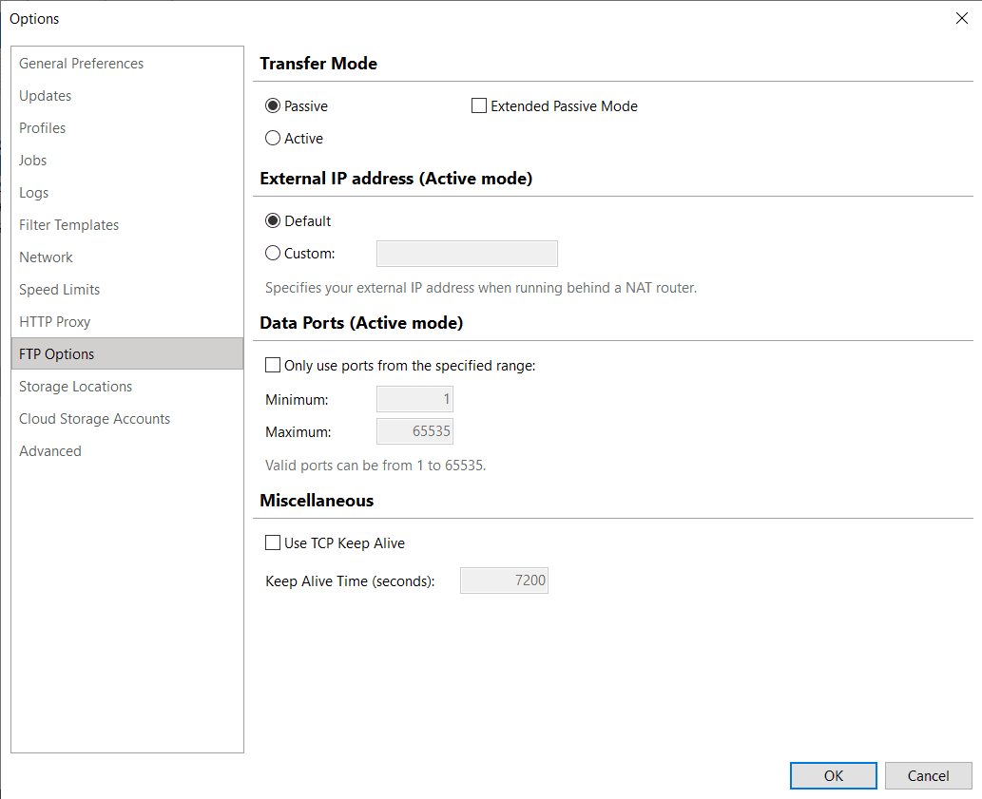Click the Keep Alive Time seconds field

pyautogui.click(x=504, y=580)
